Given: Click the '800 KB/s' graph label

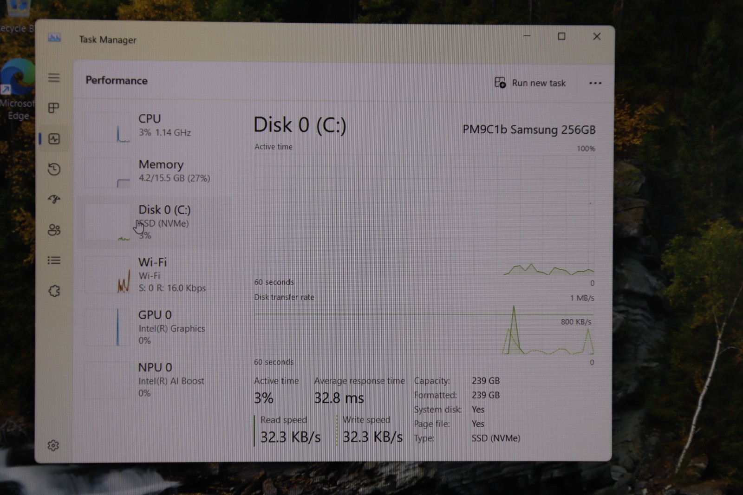Looking at the screenshot, I should click(x=576, y=322).
